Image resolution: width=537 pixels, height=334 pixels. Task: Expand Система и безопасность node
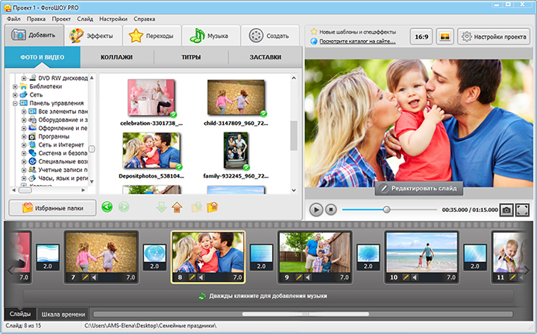[24, 153]
